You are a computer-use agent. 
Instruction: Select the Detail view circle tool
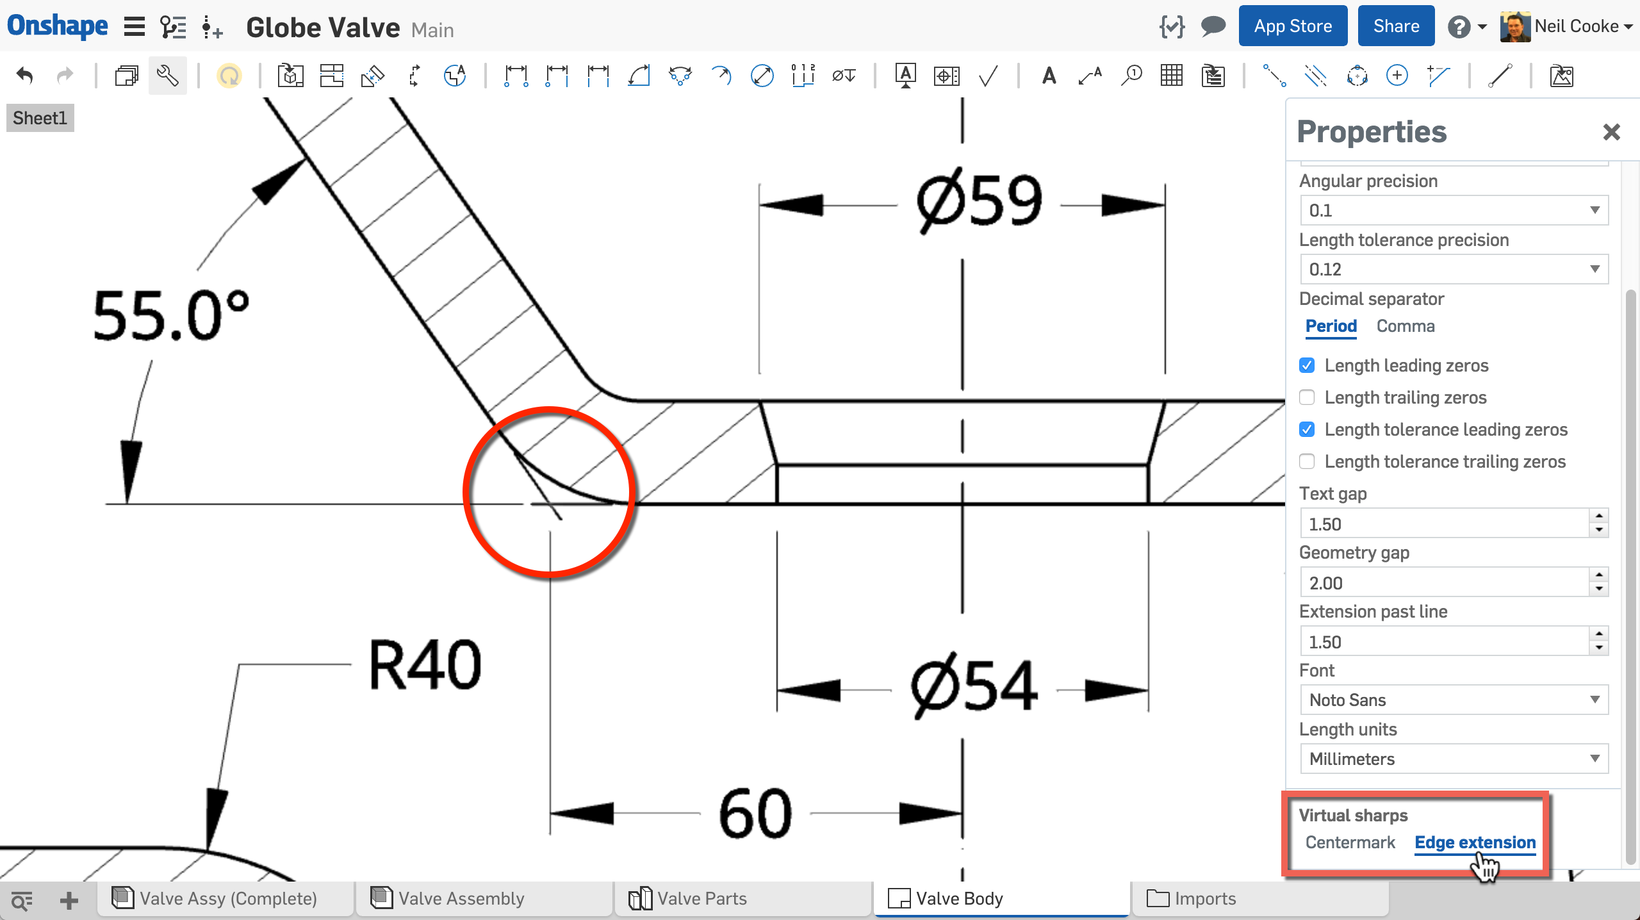(x=455, y=76)
